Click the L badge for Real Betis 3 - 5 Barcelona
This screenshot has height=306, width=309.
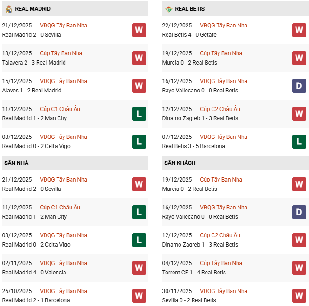tap(299, 142)
